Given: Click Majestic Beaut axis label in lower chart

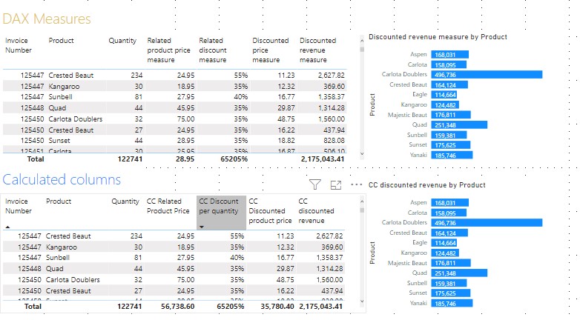Looking at the screenshot, I should (x=407, y=263).
